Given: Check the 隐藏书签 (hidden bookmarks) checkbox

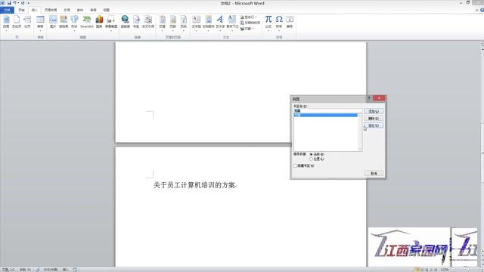Looking at the screenshot, I should 296,166.
